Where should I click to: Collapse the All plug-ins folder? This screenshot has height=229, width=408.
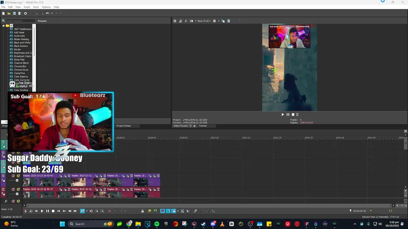pos(4,25)
